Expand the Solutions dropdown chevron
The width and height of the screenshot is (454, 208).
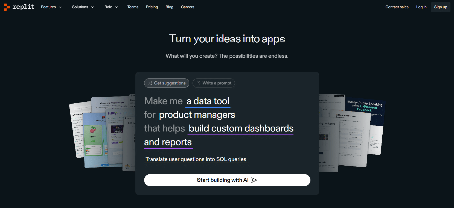[92, 7]
